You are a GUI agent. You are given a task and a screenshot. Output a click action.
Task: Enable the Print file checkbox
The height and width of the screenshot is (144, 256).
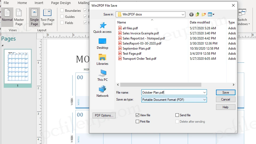coord(138,122)
